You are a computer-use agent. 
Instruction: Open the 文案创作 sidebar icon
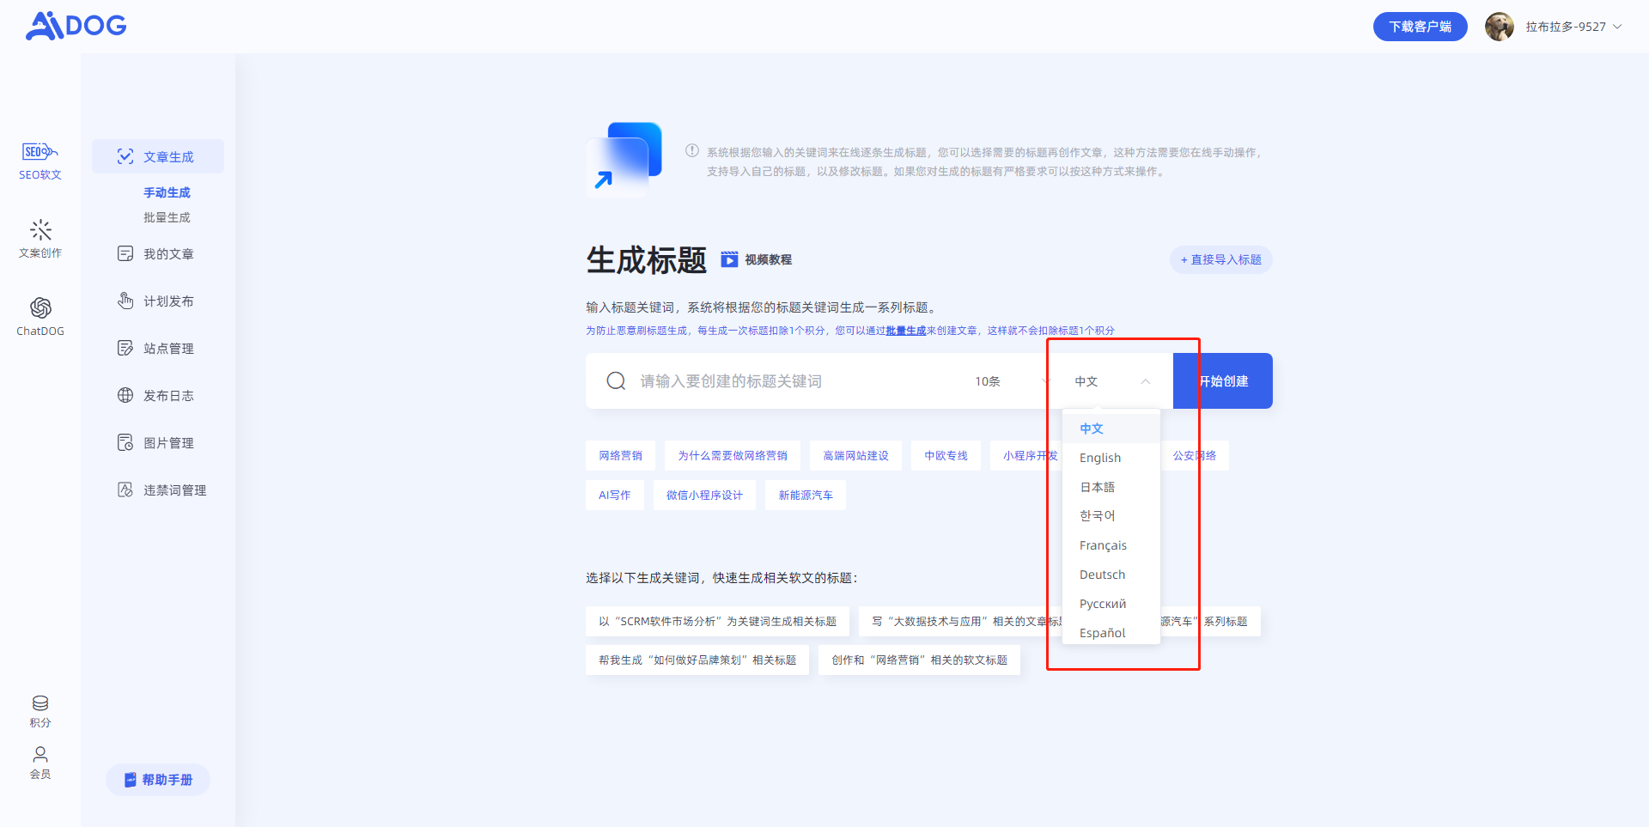tap(40, 230)
